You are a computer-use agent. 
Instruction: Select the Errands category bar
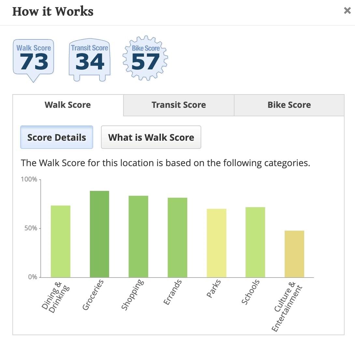(x=177, y=237)
